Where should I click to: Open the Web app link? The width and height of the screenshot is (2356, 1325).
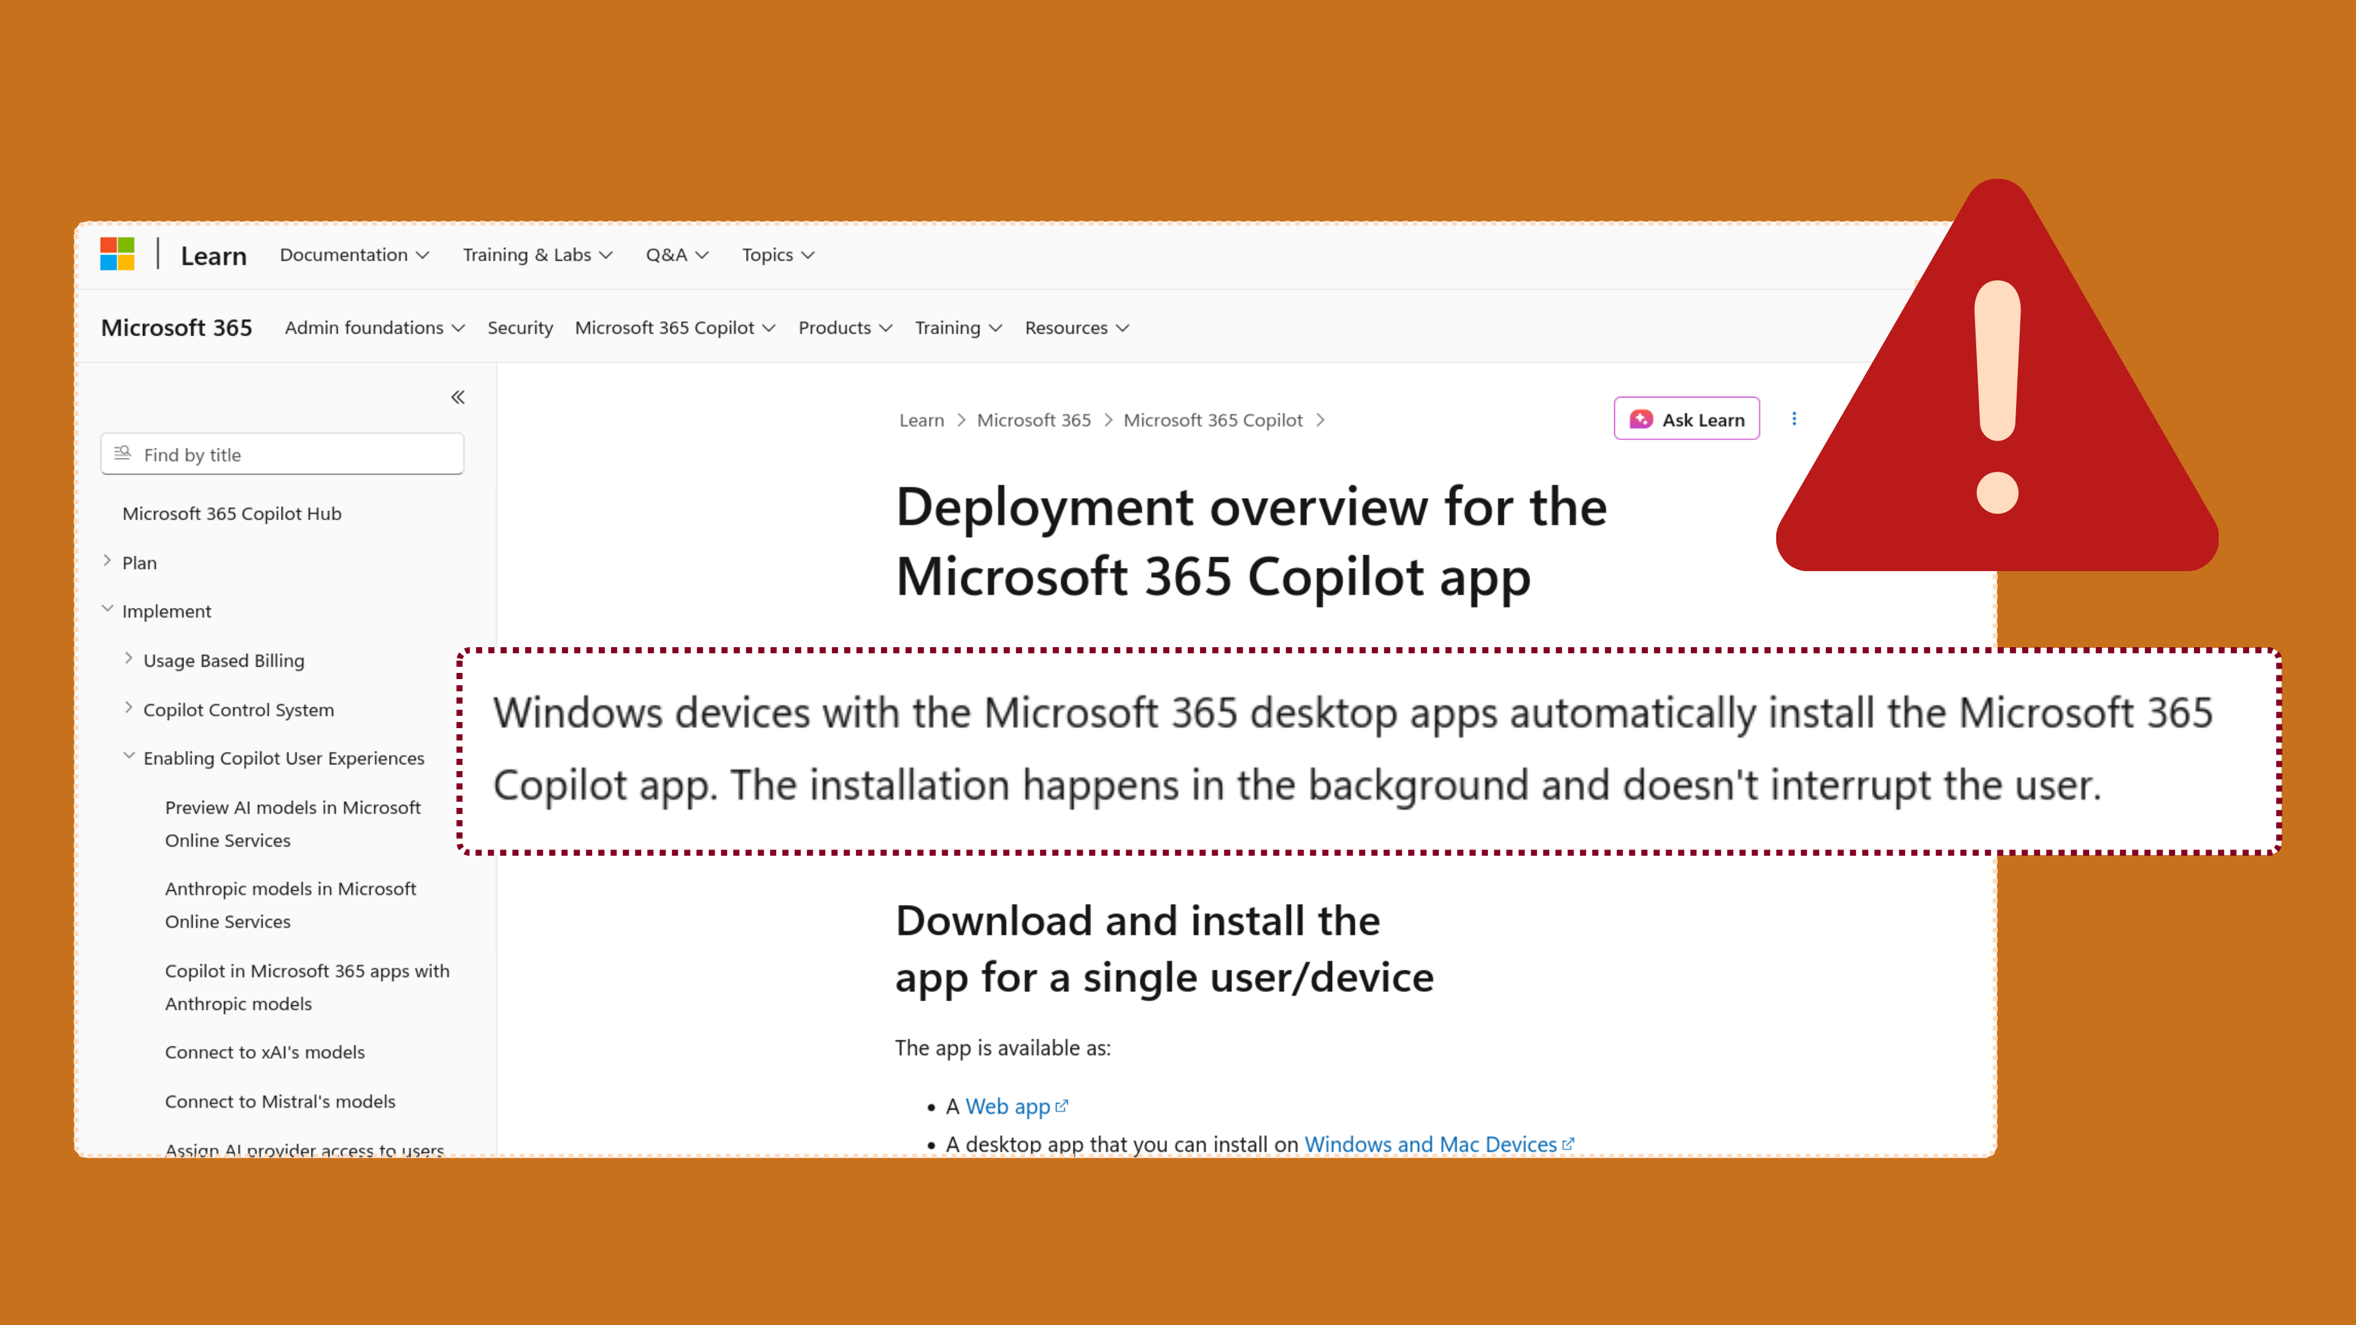tap(1008, 1107)
